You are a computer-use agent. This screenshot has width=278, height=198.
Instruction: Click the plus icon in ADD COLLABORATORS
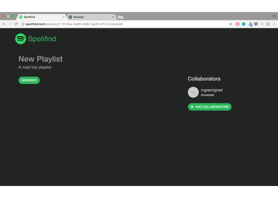(192, 107)
